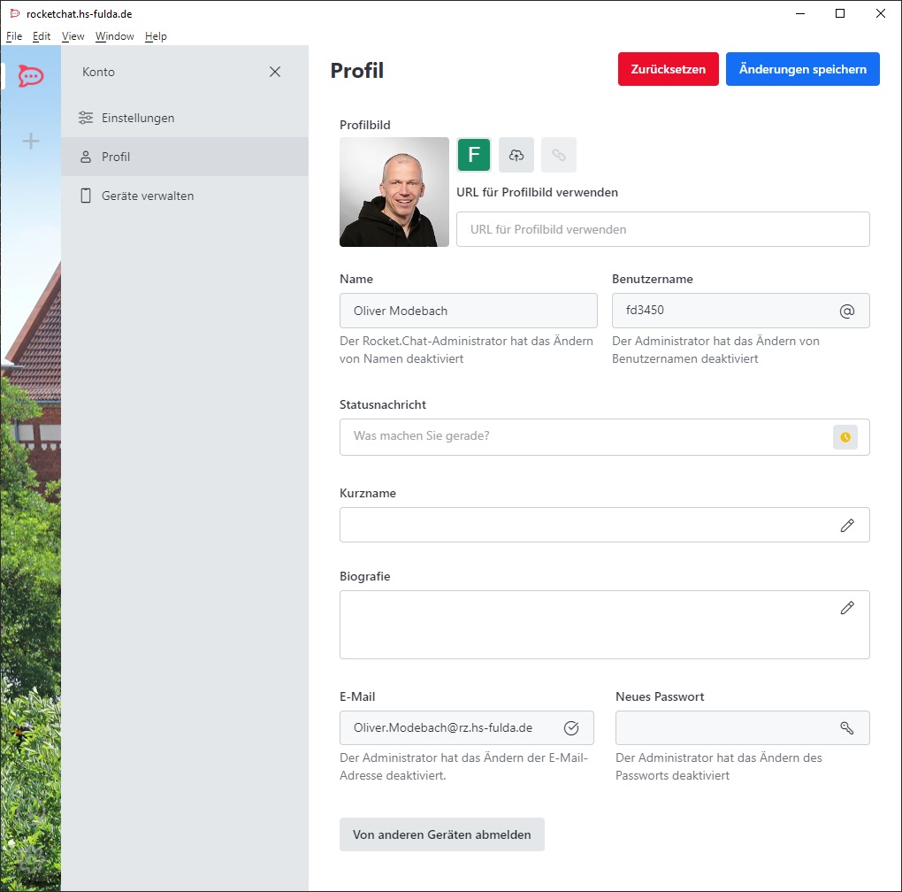This screenshot has width=902, height=892.
Task: Click key icon in Neues Passwort field
Action: [x=846, y=728]
